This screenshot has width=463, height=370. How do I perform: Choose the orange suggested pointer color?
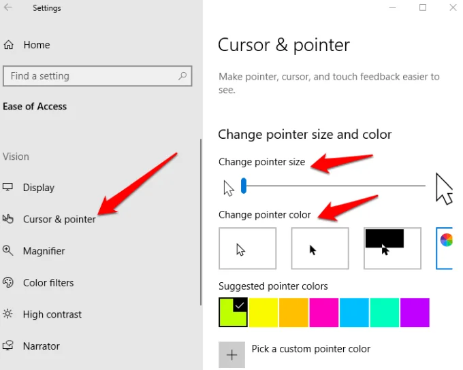point(294,312)
